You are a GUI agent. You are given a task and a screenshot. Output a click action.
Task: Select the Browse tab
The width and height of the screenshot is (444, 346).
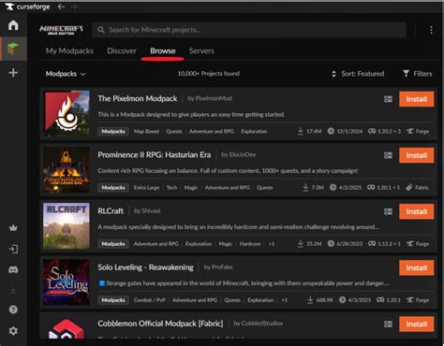click(x=163, y=50)
